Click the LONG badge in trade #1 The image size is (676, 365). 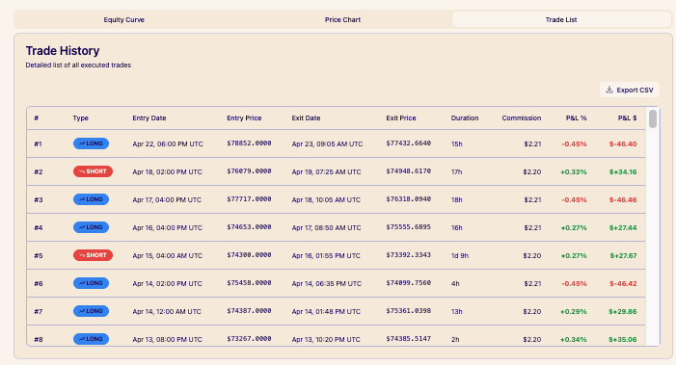[x=91, y=143]
